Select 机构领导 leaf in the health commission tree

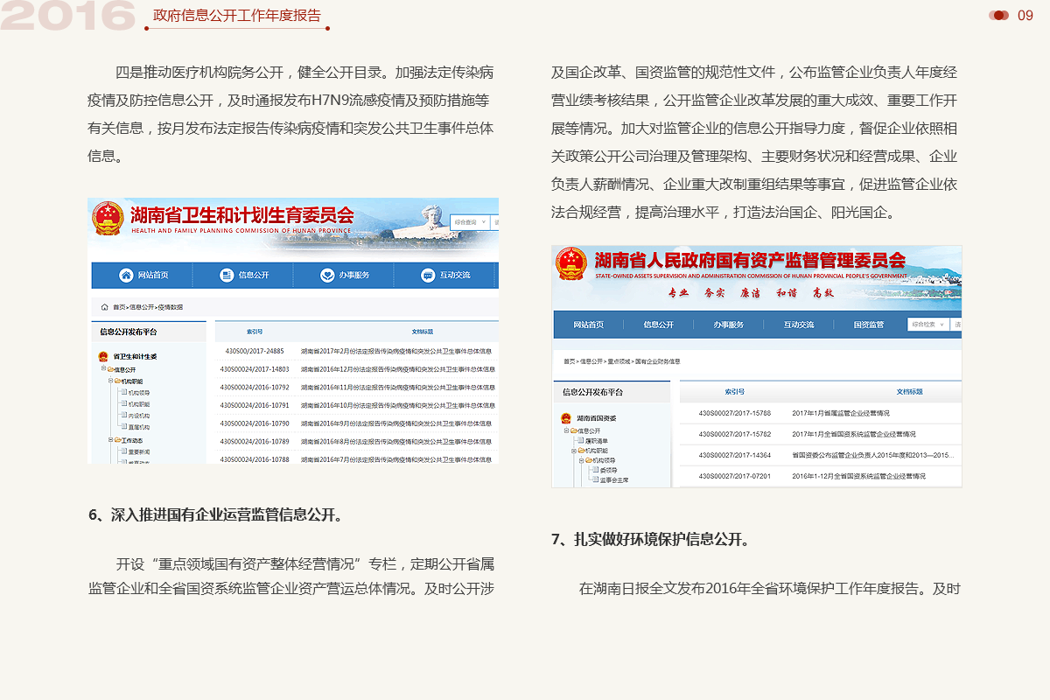click(139, 392)
